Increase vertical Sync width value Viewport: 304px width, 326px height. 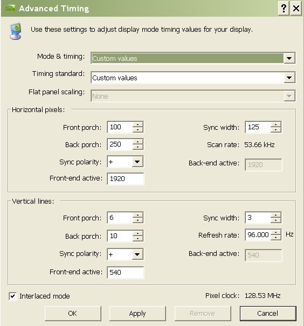click(276, 215)
